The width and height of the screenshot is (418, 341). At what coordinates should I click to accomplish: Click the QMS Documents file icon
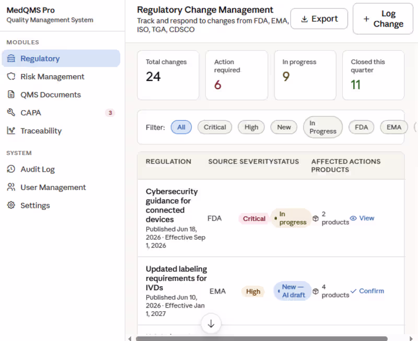click(x=11, y=95)
